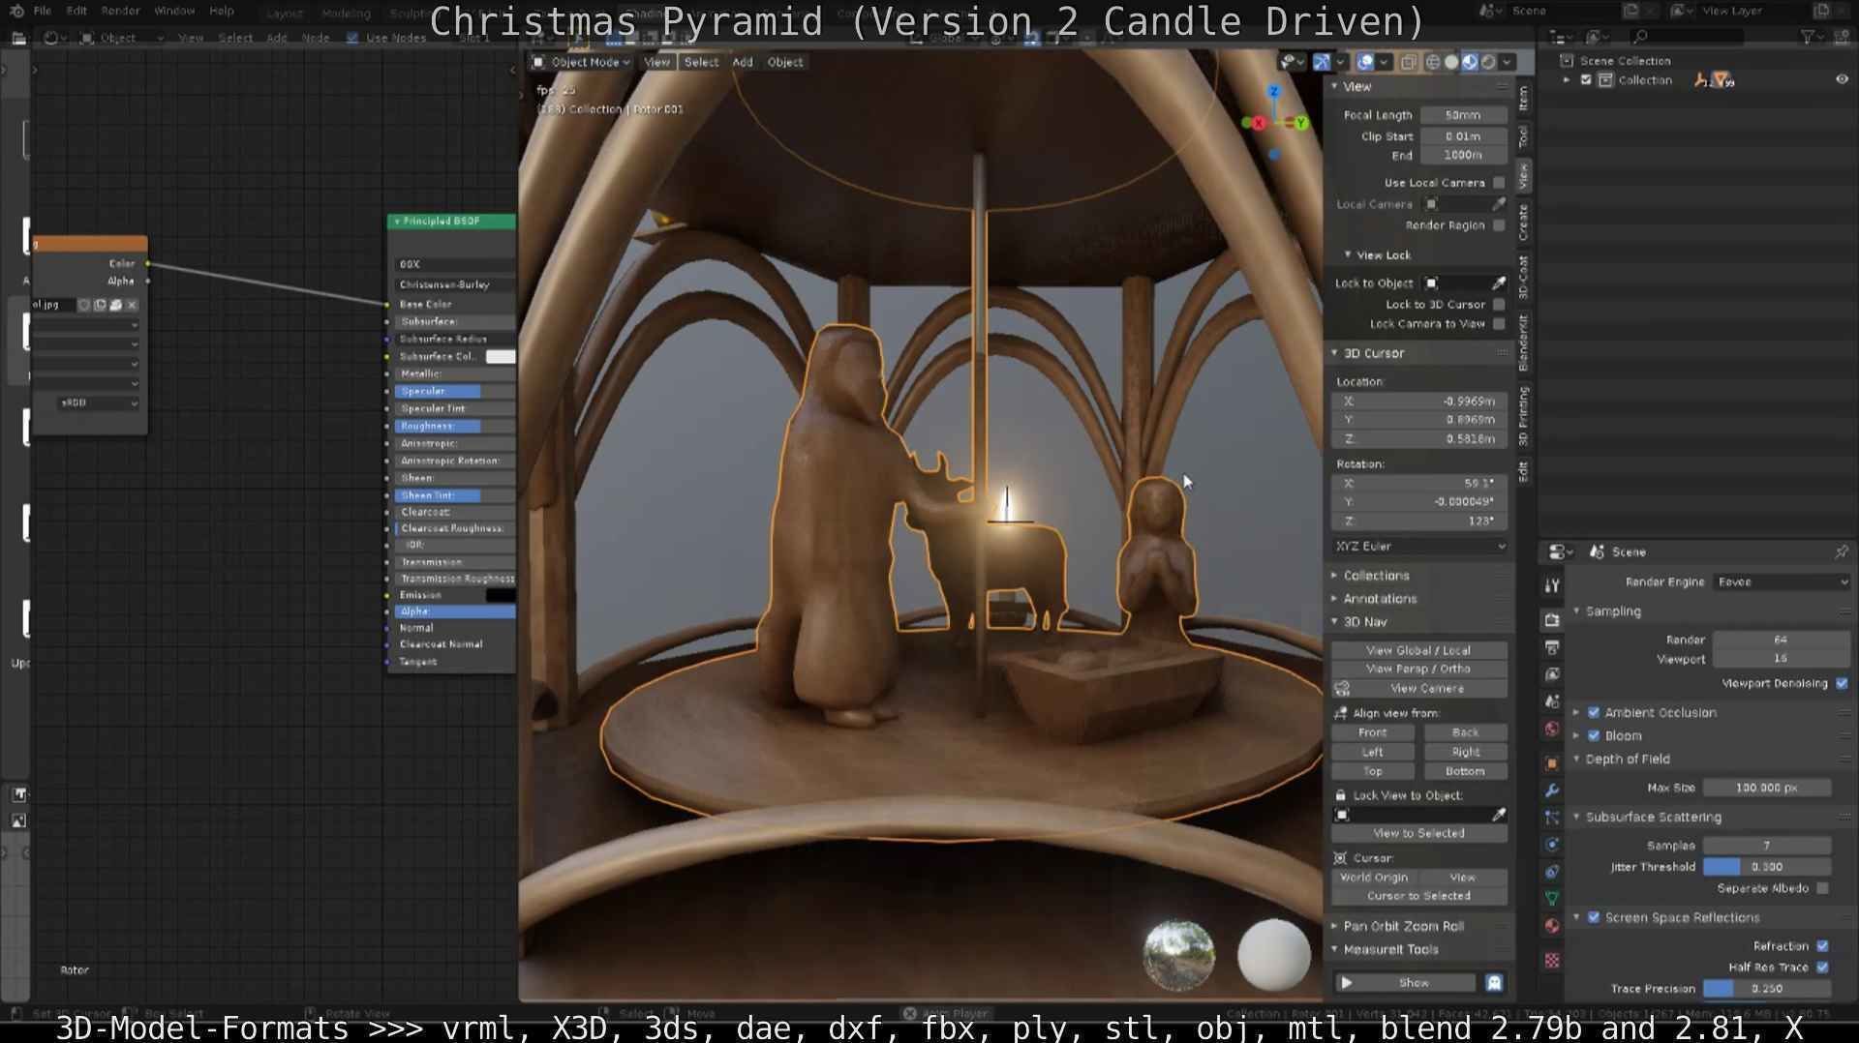Enable Render Region checkbox

(x=1499, y=225)
